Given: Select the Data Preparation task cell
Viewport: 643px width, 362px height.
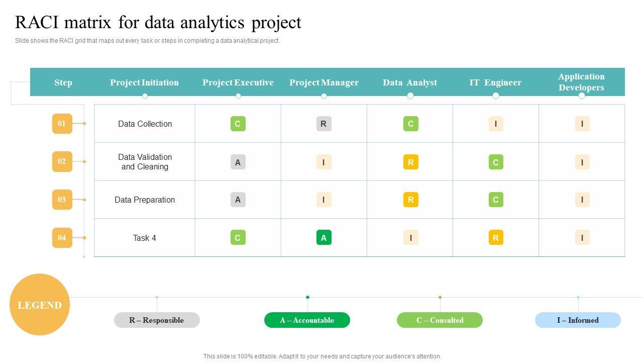Looking at the screenshot, I should 145,200.
